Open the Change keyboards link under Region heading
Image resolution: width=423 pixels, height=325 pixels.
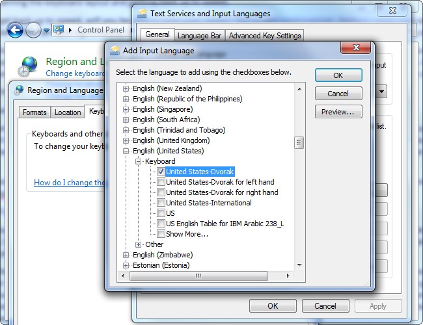pos(75,73)
